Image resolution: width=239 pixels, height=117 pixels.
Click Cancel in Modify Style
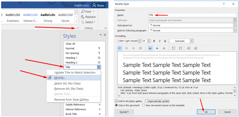(x=227, y=112)
